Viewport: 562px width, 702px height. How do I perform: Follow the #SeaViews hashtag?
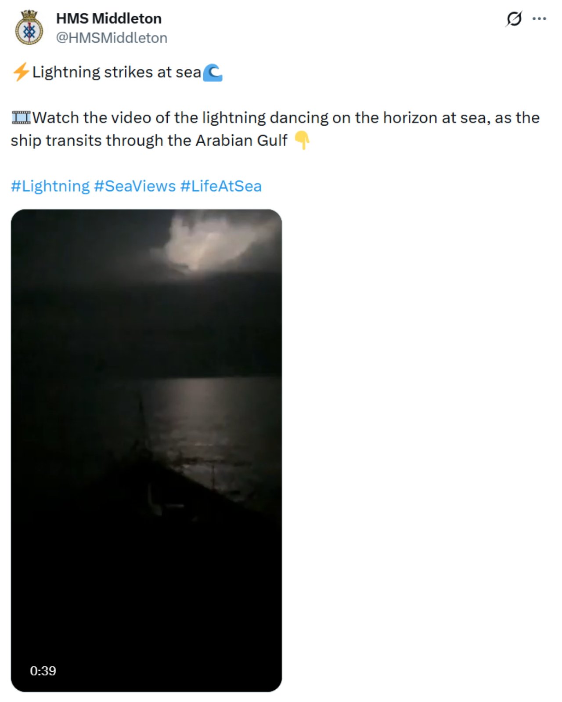135,186
